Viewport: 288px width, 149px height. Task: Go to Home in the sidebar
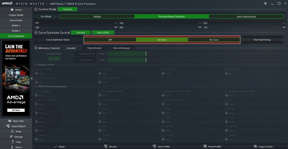[x=16, y=10]
